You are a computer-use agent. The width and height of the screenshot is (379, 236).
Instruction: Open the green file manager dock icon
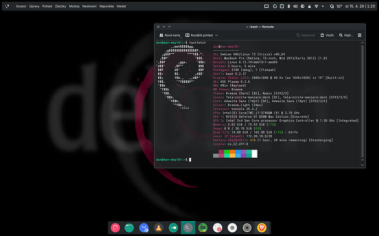point(129,228)
